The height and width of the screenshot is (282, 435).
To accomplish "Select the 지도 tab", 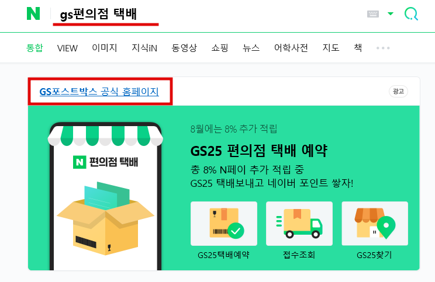I will pos(331,48).
